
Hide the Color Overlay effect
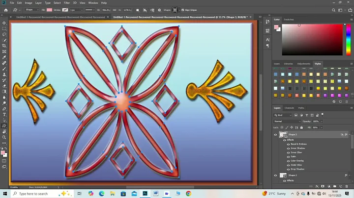pos(288,161)
